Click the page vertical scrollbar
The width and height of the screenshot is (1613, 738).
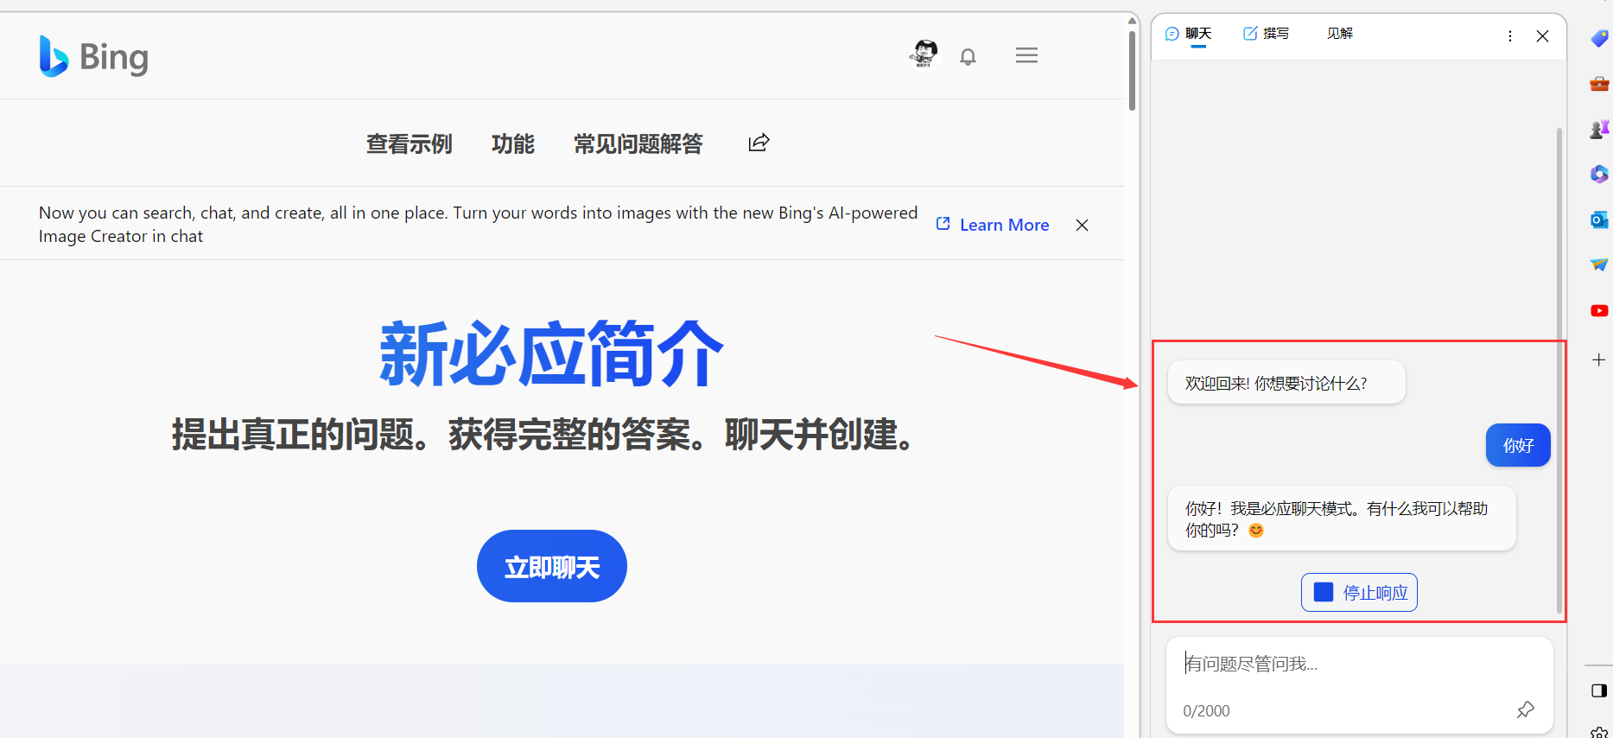(x=1132, y=71)
